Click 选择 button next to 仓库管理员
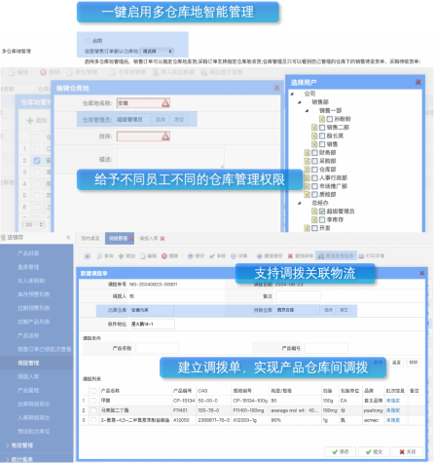Image resolution: width=436 pixels, height=464 pixels. pyautogui.click(x=161, y=120)
